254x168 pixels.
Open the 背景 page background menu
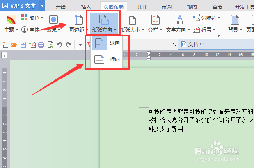[x=235, y=24]
